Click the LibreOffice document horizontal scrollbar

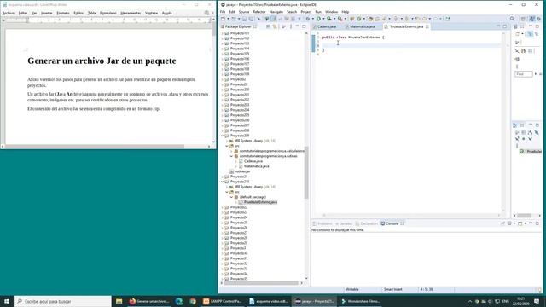click(x=94, y=146)
